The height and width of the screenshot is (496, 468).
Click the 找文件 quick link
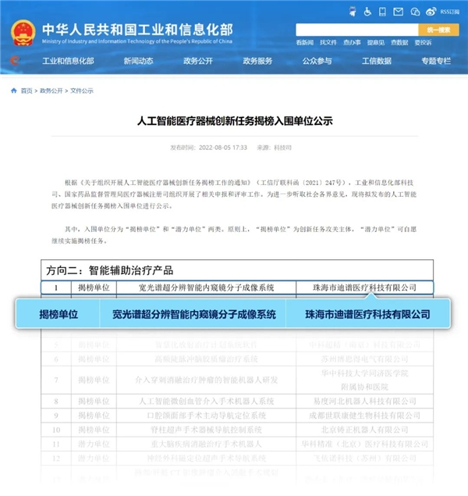click(x=328, y=42)
